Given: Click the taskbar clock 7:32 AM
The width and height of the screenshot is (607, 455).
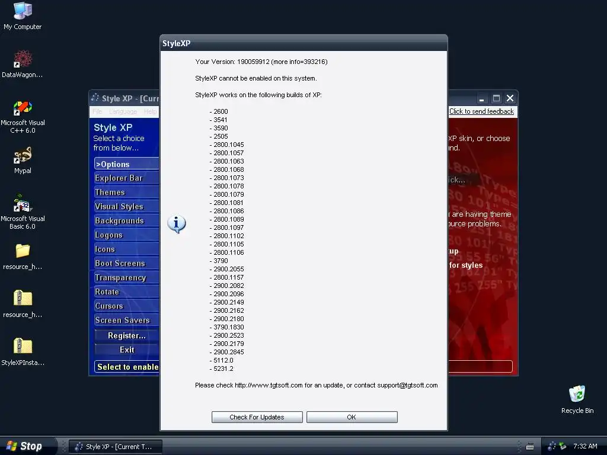Looking at the screenshot, I should [x=585, y=446].
